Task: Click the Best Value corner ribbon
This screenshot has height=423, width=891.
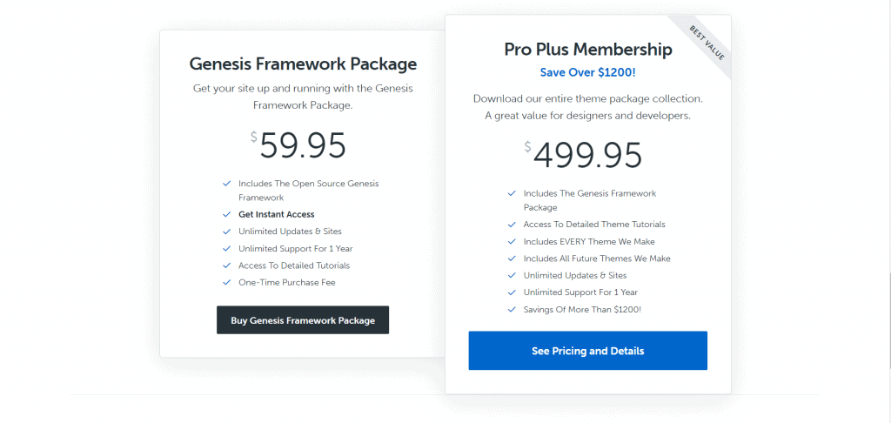Action: coord(707,43)
